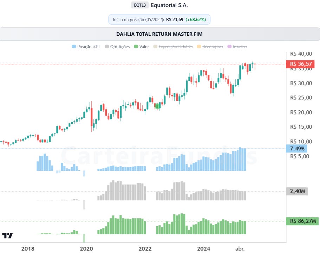Click the R$ 30,00 price axis label
Image resolution: width=320 pixels, height=253 pixels.
(x=301, y=83)
